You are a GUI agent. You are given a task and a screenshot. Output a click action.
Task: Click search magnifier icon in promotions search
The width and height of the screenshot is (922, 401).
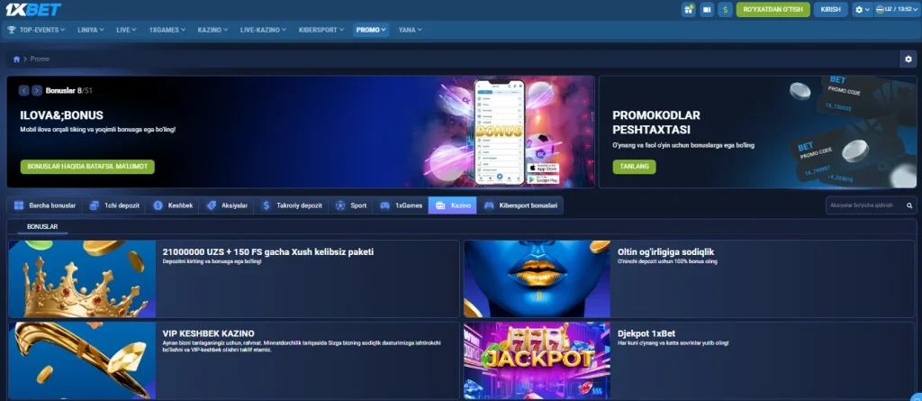pyautogui.click(x=909, y=205)
